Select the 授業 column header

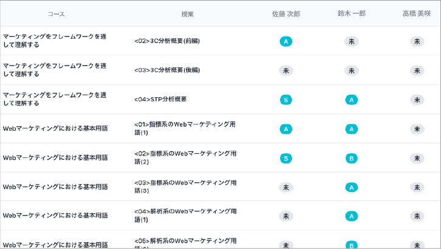coord(188,14)
